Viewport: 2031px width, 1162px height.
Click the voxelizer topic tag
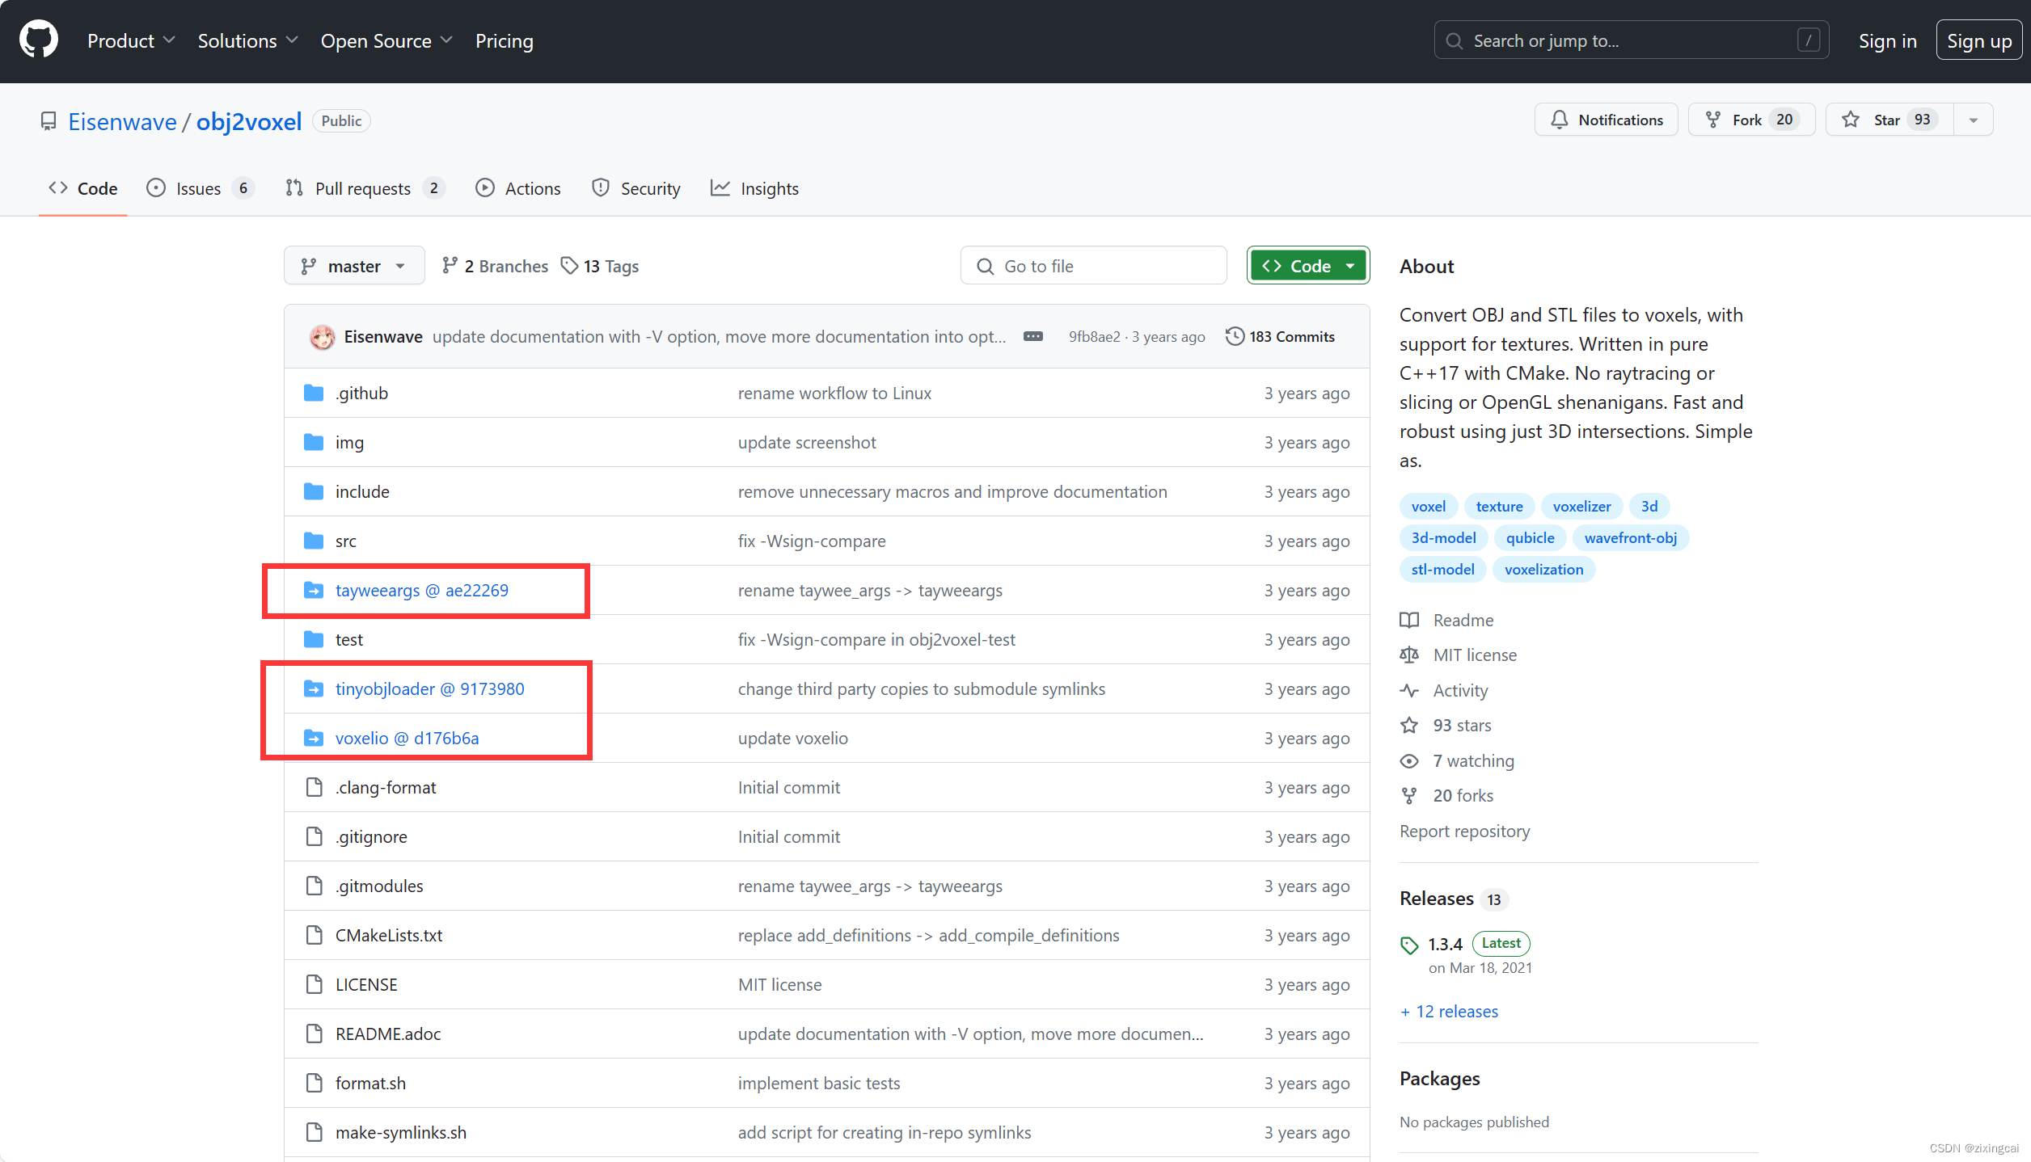click(1581, 506)
